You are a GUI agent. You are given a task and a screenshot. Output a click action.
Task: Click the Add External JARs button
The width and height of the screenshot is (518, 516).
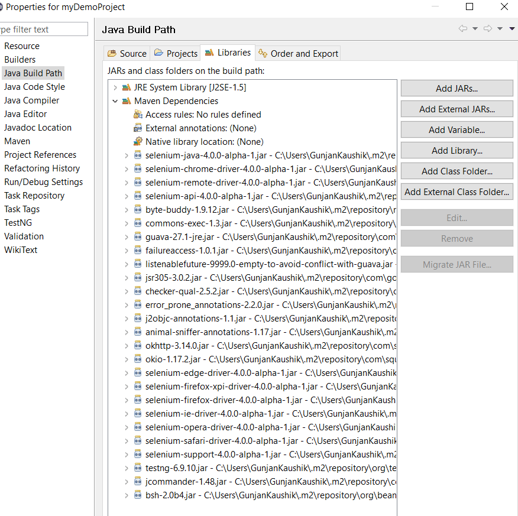coord(457,109)
